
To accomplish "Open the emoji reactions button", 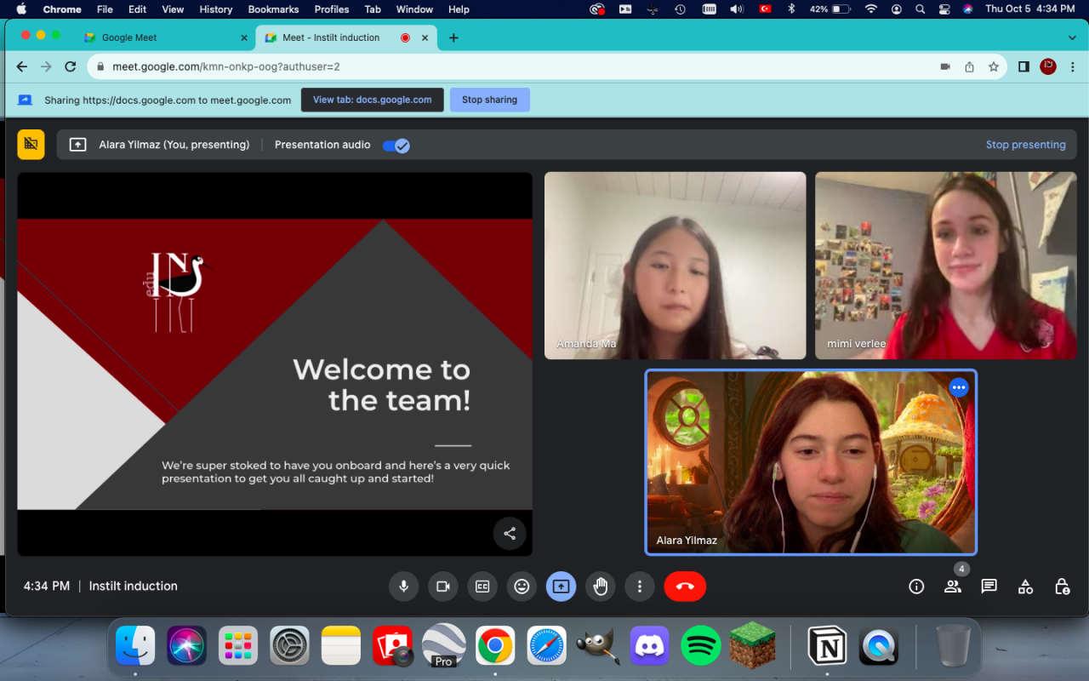I will point(522,587).
